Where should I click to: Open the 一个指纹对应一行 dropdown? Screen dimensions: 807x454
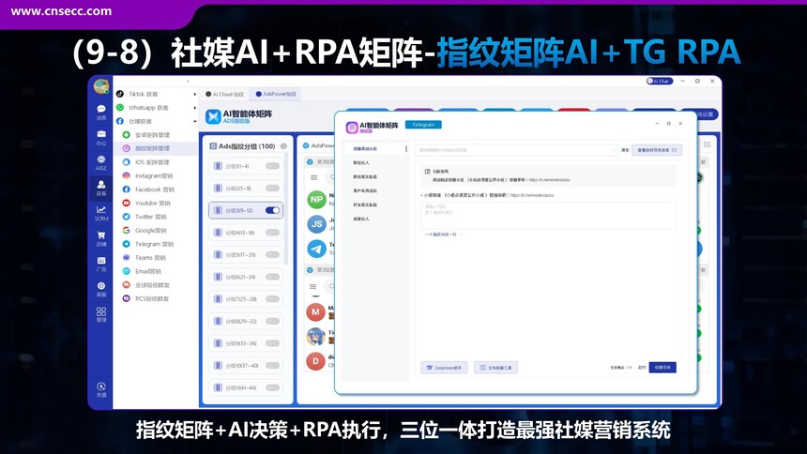[x=443, y=235]
